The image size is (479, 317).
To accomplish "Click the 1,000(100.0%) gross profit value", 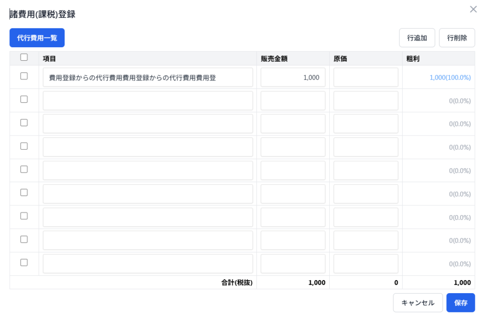I will 450,78.
